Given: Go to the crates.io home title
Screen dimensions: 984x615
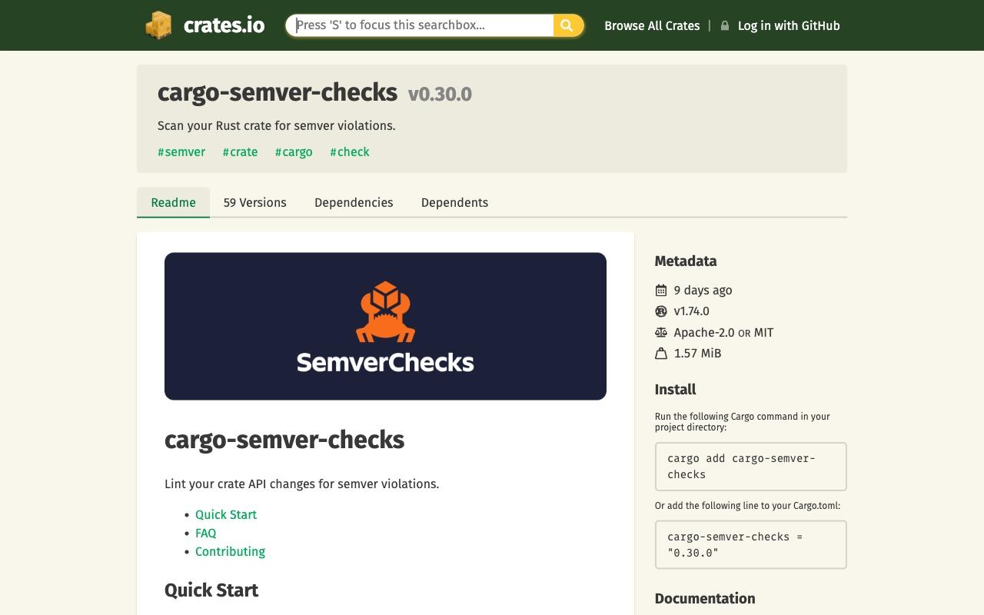Looking at the screenshot, I should pos(224,25).
